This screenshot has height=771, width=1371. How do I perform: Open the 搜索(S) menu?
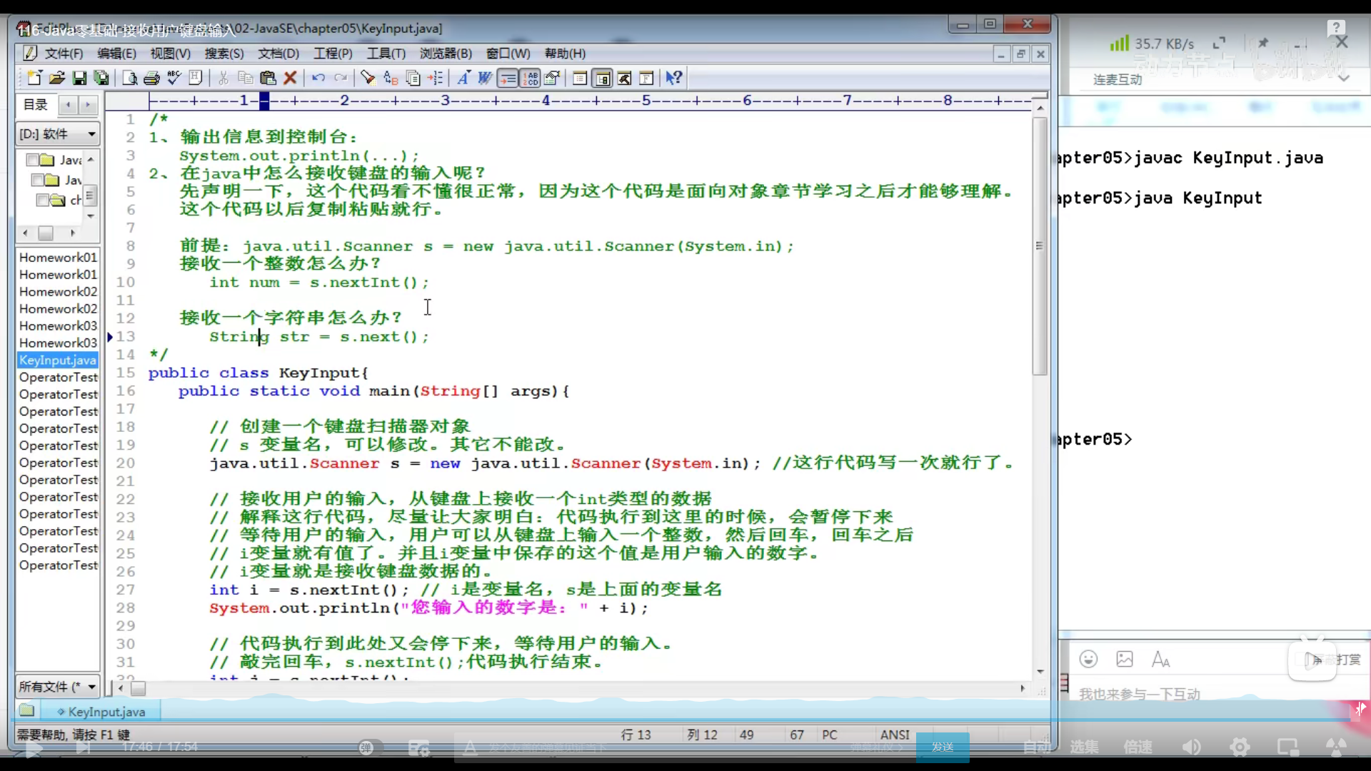[x=224, y=54]
